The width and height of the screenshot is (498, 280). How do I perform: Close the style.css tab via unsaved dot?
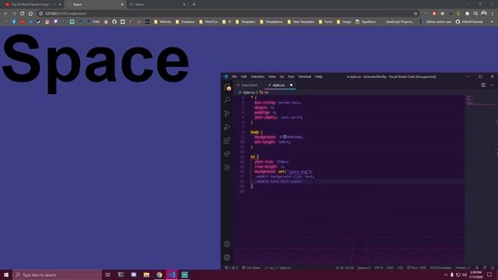pyautogui.click(x=291, y=85)
